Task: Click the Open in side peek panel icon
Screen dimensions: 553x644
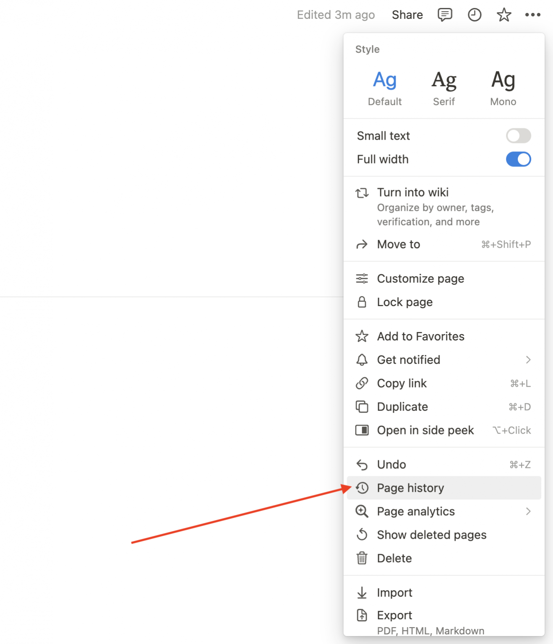Action: click(362, 430)
